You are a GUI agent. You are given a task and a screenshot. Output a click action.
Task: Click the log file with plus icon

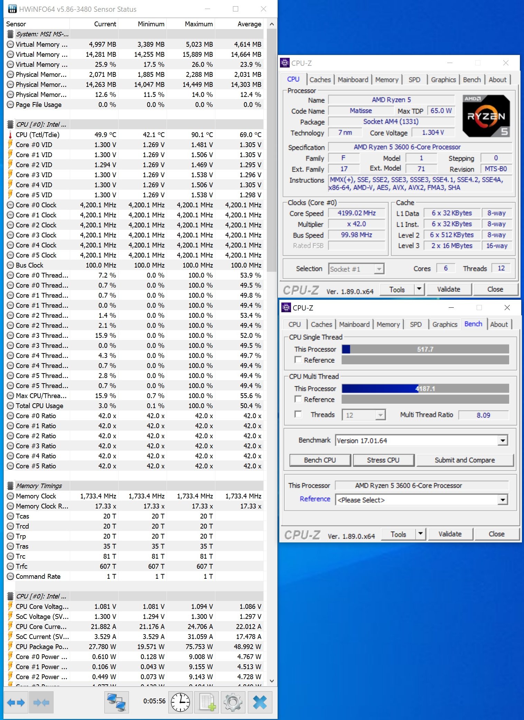pos(207,702)
